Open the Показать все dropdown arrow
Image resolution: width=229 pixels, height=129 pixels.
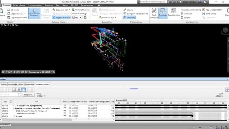tap(115, 18)
